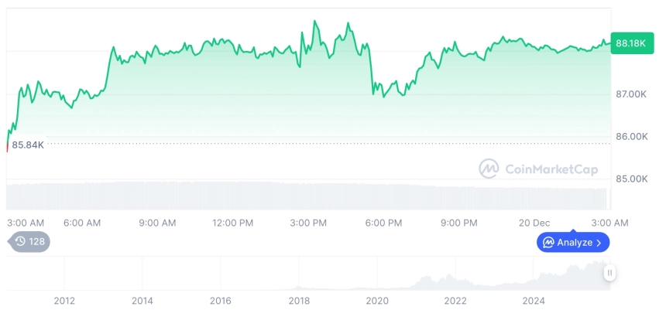
Task: Pick 2018 on the overview year timeline
Action: [299, 301]
